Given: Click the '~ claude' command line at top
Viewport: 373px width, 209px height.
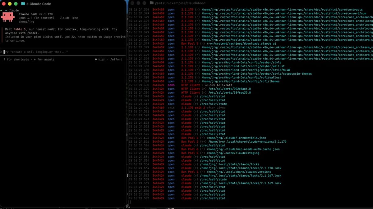Looking at the screenshot, I should pos(12,10).
